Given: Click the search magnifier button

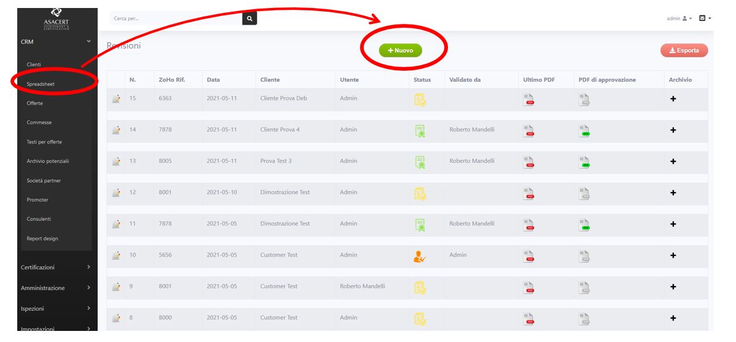Looking at the screenshot, I should click(x=249, y=18).
